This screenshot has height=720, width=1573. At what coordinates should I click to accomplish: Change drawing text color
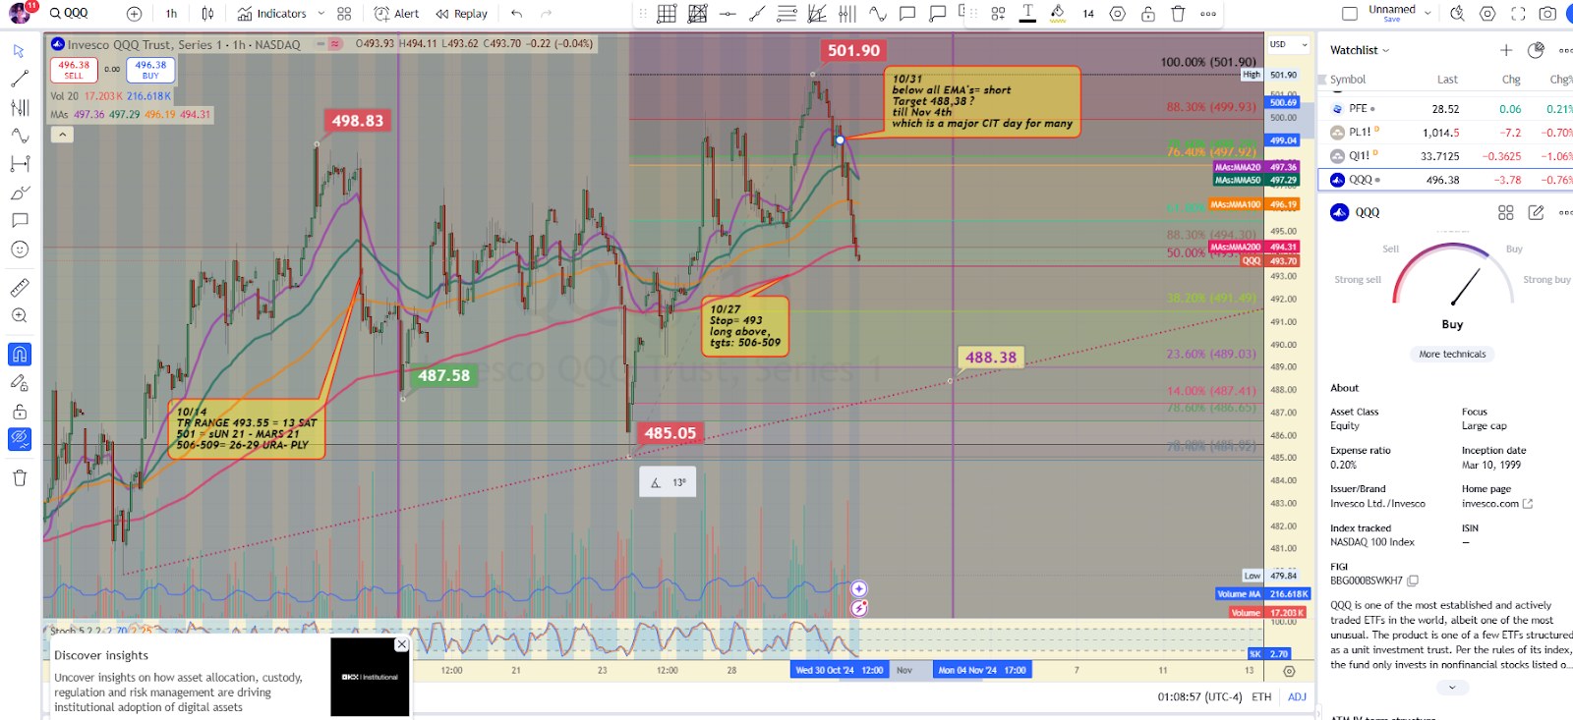pos(1027,14)
